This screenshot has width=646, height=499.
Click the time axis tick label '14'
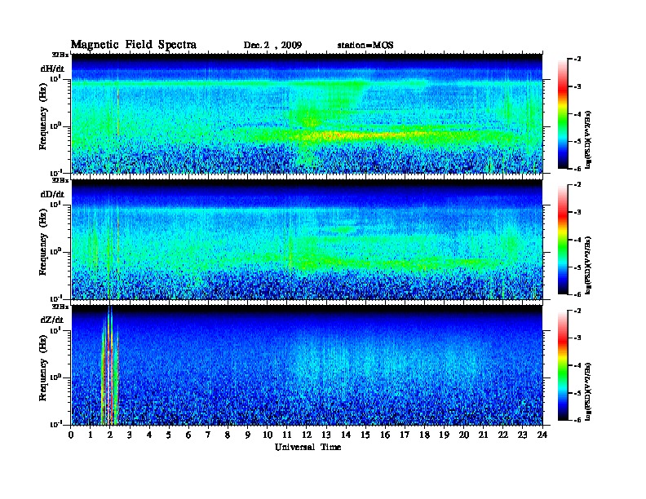(x=346, y=435)
